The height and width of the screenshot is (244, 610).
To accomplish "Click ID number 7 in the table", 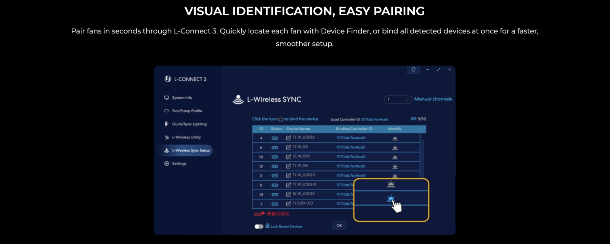I will click(x=261, y=204).
